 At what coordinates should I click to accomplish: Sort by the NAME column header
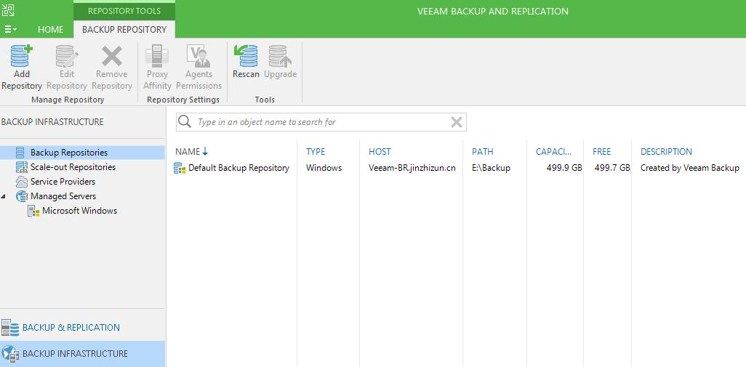pos(188,152)
